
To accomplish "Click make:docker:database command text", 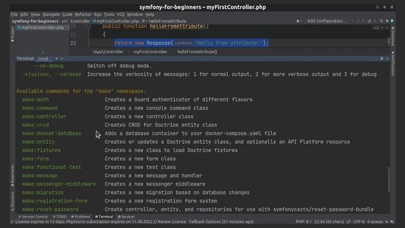I will (x=51, y=134).
